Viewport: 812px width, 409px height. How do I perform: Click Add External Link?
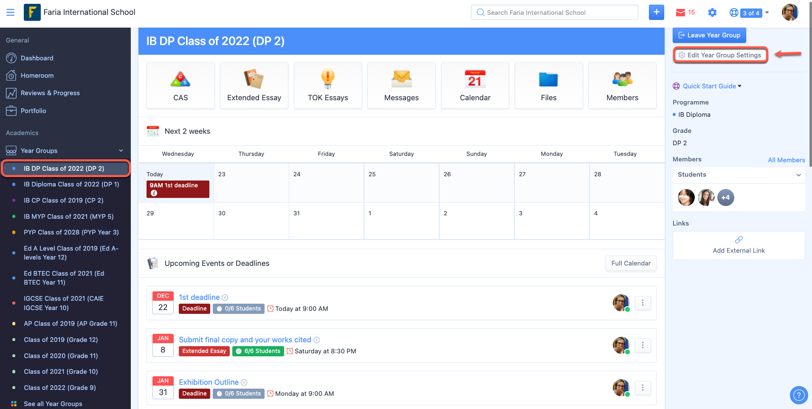739,245
